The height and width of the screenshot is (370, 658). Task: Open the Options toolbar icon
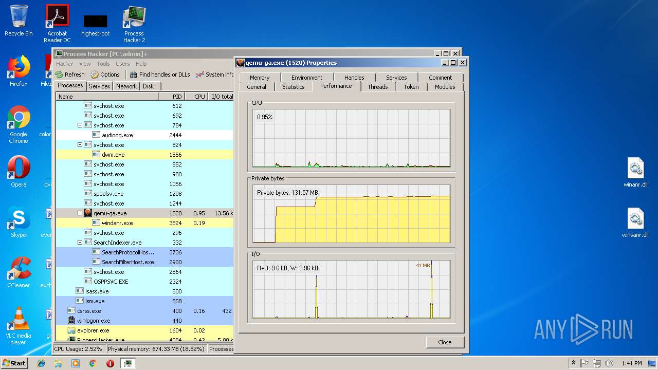click(95, 75)
